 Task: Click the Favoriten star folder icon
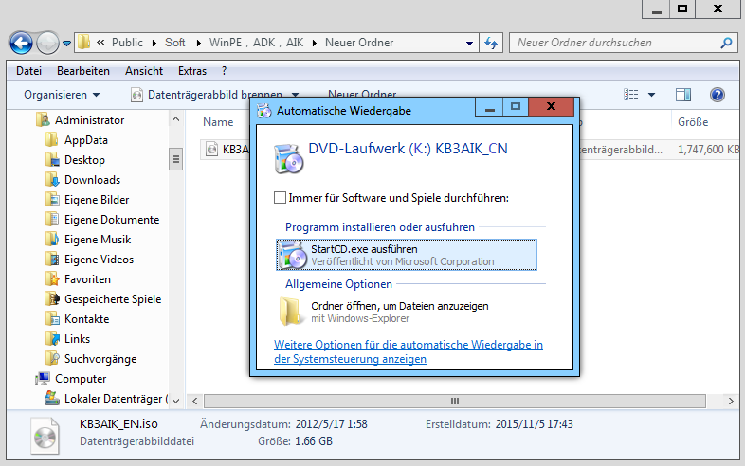52,278
